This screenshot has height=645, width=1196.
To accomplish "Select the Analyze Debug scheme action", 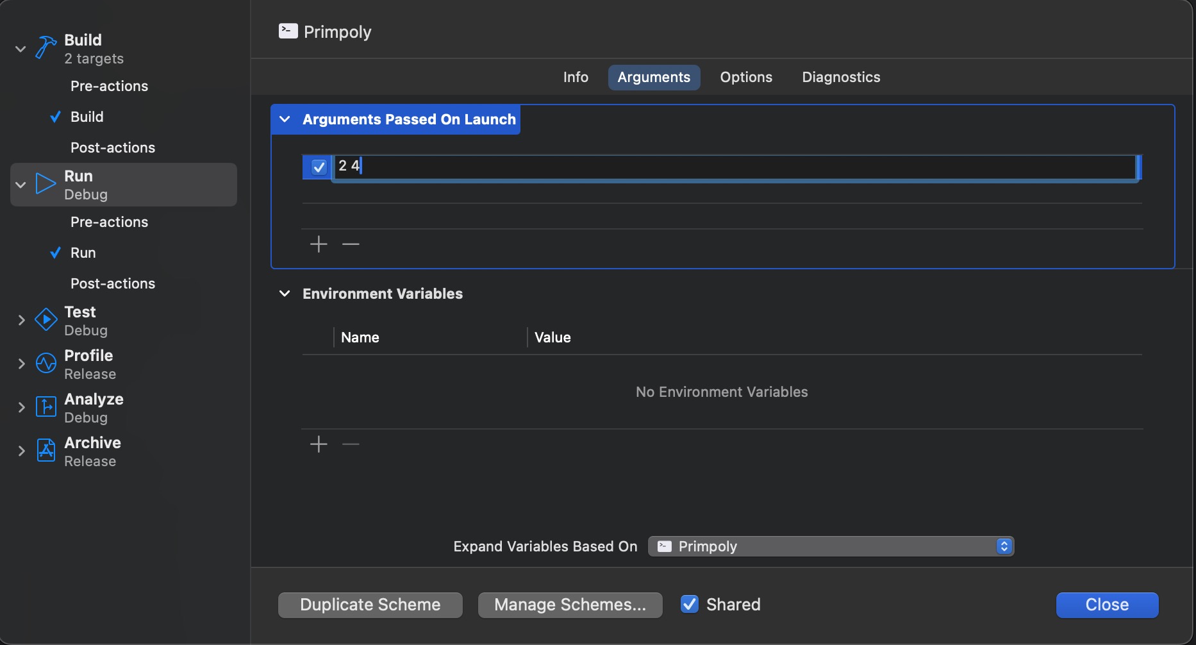I will pos(124,408).
